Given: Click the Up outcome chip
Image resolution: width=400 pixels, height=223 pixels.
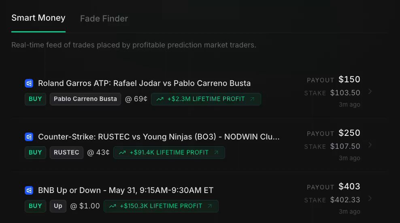Looking at the screenshot, I should tap(58, 206).
